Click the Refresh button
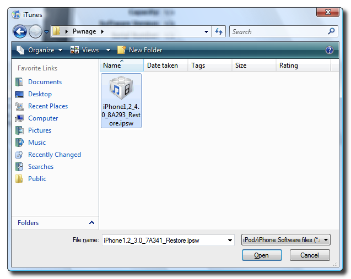 click(x=219, y=31)
